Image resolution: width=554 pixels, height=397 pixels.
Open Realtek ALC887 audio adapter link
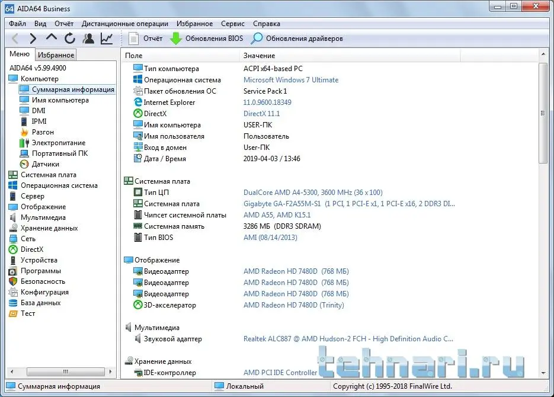click(x=348, y=339)
